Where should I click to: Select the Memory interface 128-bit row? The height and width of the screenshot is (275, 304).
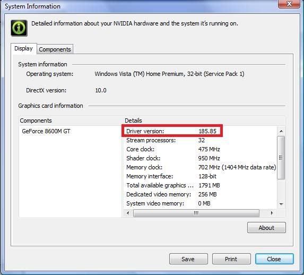click(200, 176)
